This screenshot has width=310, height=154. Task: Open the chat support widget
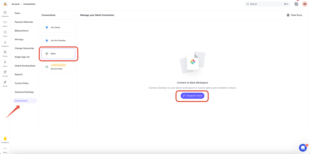point(303,148)
